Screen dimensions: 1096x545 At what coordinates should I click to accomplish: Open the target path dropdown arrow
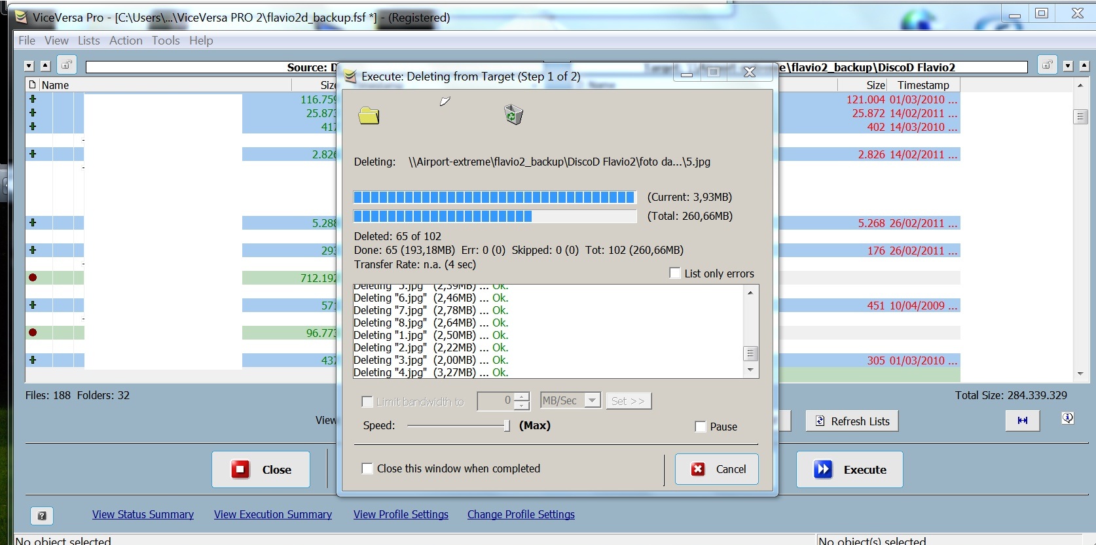click(x=1069, y=65)
